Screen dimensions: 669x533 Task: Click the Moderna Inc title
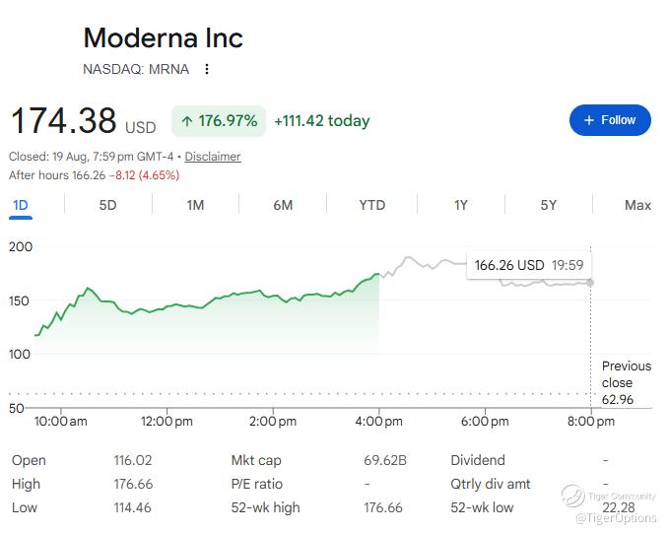(164, 38)
